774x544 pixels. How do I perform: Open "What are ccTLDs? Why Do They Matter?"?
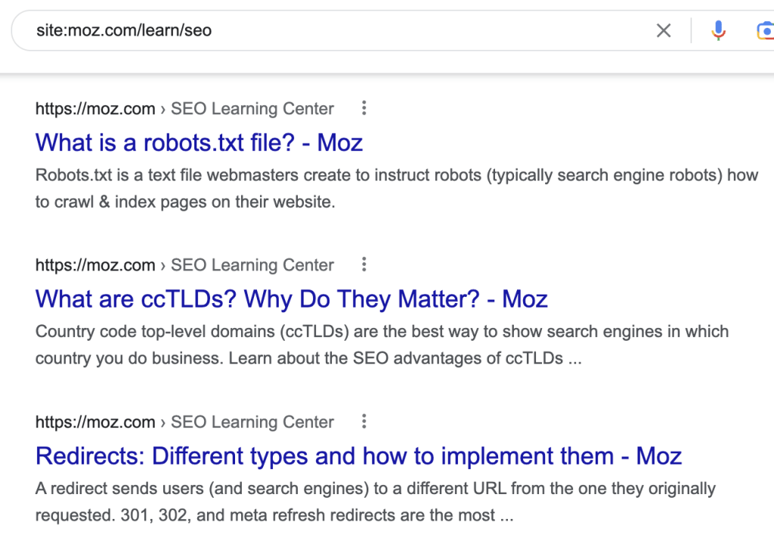coord(291,299)
